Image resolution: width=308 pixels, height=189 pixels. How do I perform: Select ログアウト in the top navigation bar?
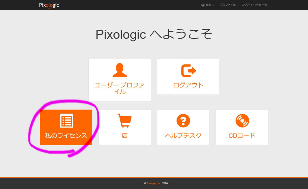[255, 5]
